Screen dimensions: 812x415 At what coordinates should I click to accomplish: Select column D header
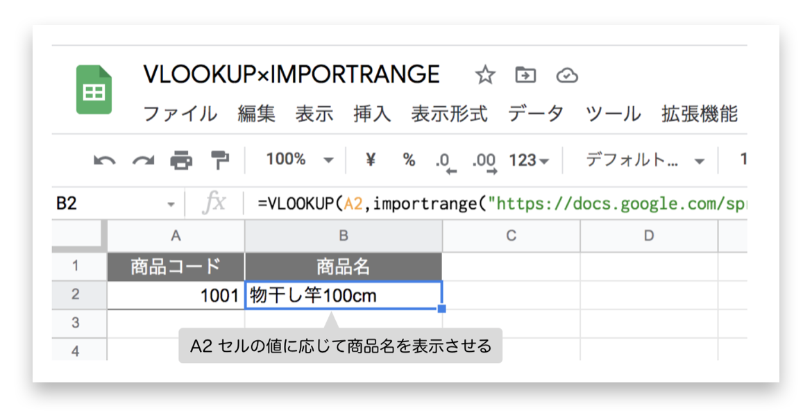tap(649, 236)
